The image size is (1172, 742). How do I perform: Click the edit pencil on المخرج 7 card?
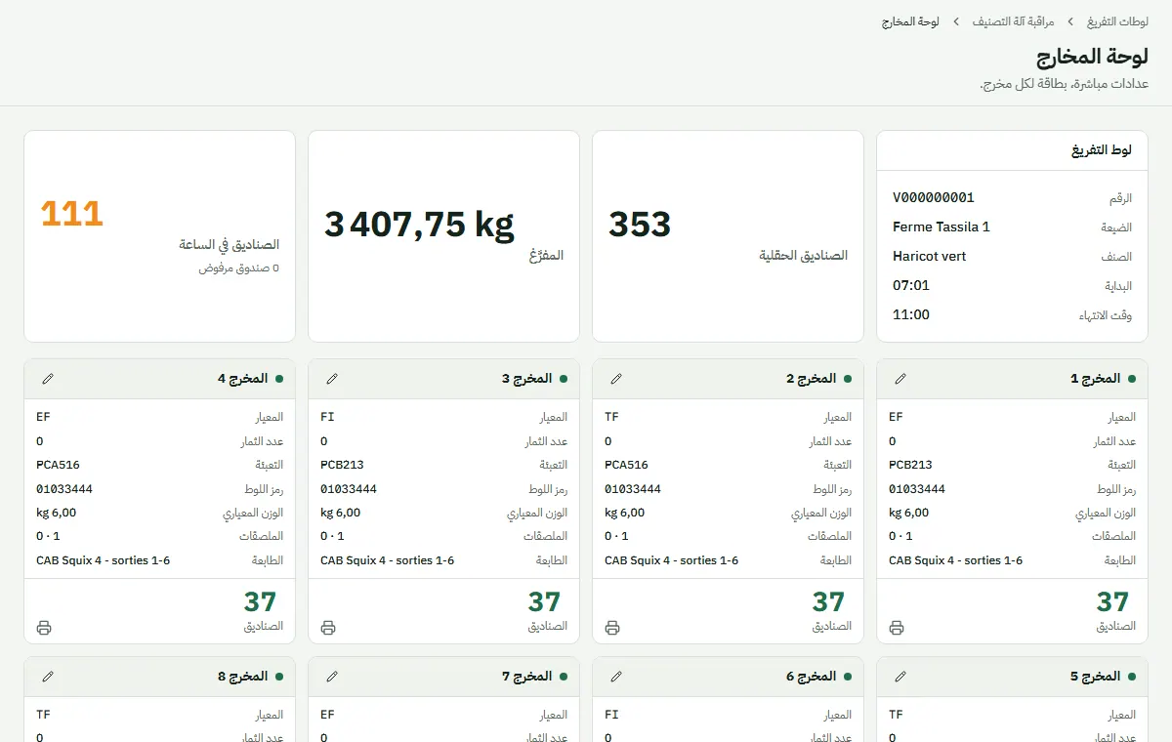click(332, 677)
